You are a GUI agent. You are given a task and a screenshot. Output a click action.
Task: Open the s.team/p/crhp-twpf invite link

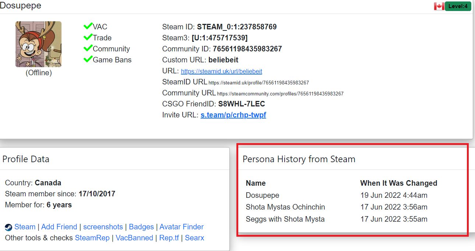(233, 115)
